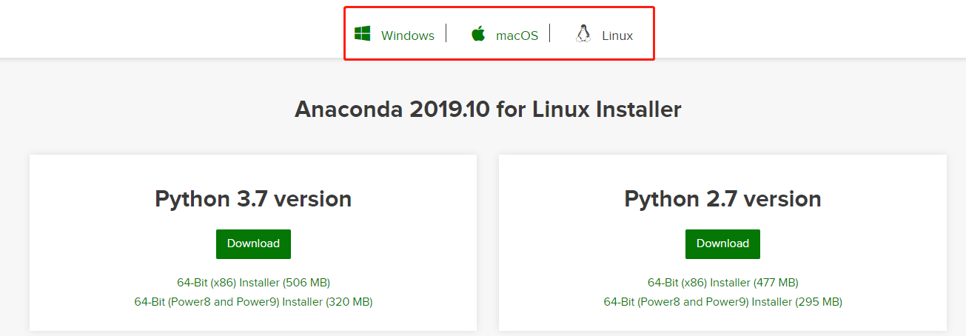Screen dimensions: 966x336
Task: Switch to the macOS installer tab
Action: tap(517, 36)
